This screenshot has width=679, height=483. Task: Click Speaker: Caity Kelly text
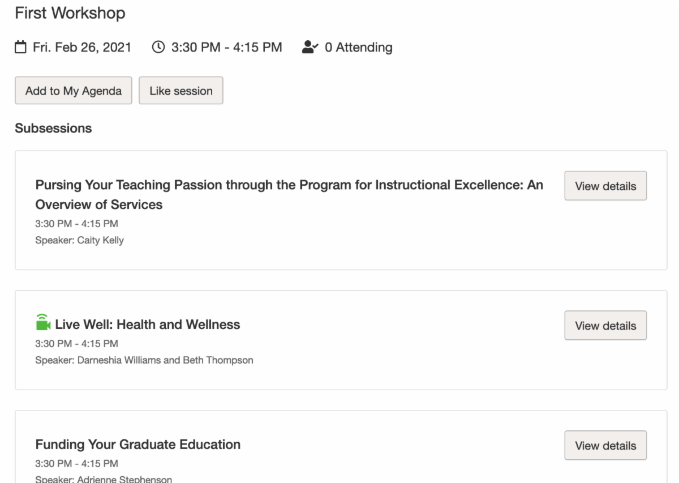[x=79, y=240]
